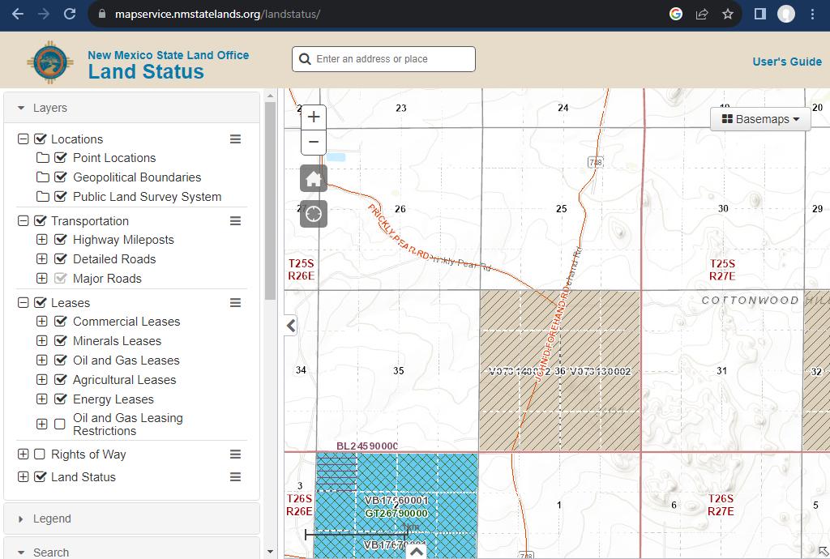This screenshot has height=559, width=830.
Task: Enable Oil and Gas Leasing Restrictions checkbox
Action: click(x=60, y=425)
